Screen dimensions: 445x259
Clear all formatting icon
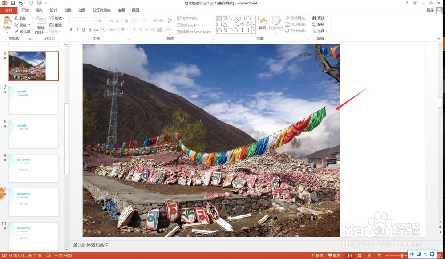point(126,21)
